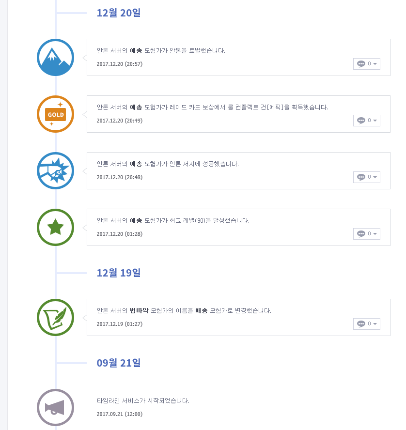Open the 12월 20일 date heading

pos(118,13)
